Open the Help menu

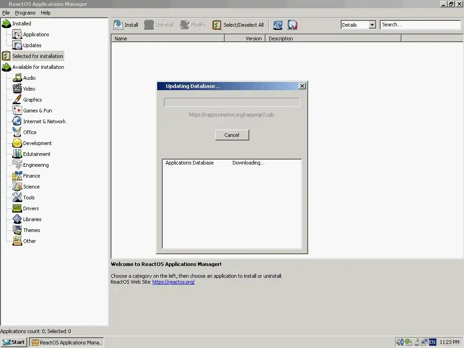coord(46,13)
